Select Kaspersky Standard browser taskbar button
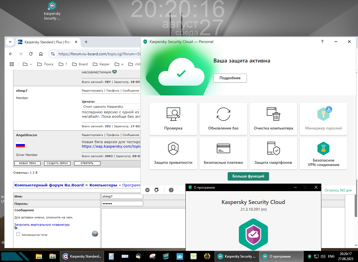 click(x=82, y=256)
